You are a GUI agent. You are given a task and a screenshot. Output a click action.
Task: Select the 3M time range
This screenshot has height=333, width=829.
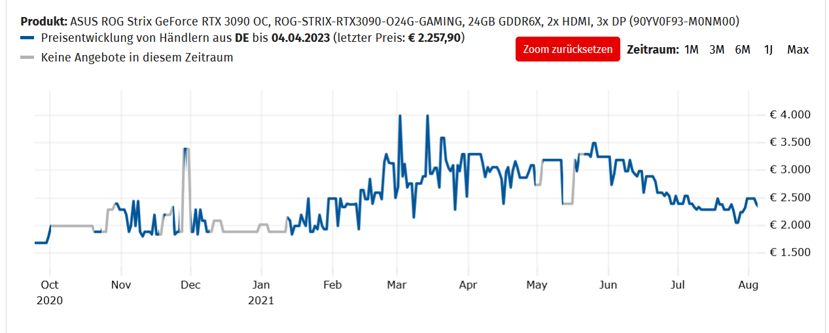pos(716,50)
